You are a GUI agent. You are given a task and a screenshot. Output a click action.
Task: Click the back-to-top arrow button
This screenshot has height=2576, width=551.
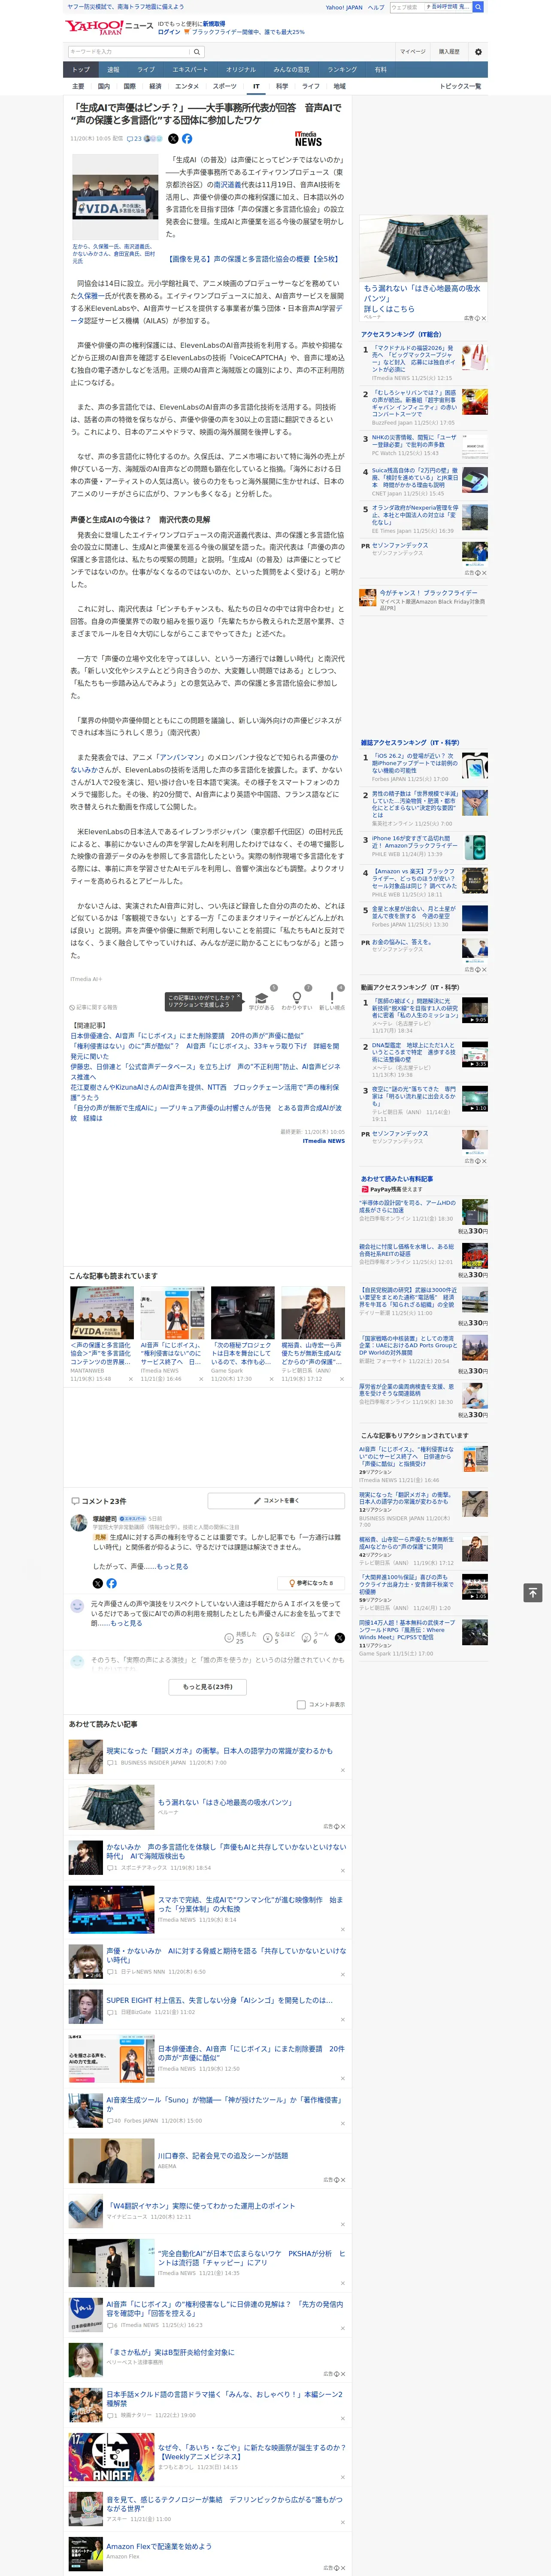[x=533, y=1592]
